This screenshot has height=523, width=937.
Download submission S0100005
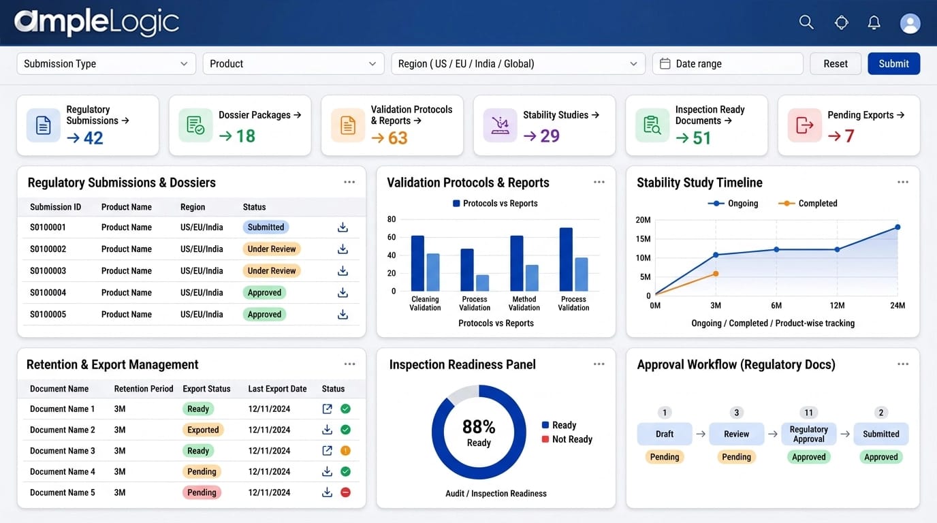pyautogui.click(x=343, y=315)
